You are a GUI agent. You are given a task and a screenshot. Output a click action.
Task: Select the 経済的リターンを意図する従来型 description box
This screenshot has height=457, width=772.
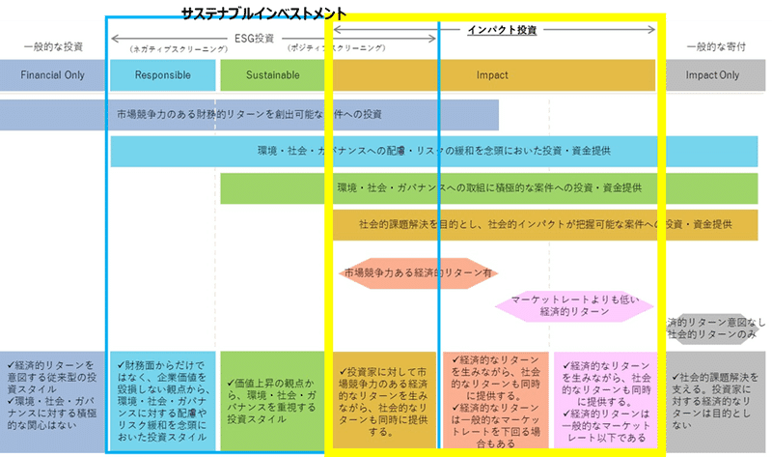click(x=53, y=401)
